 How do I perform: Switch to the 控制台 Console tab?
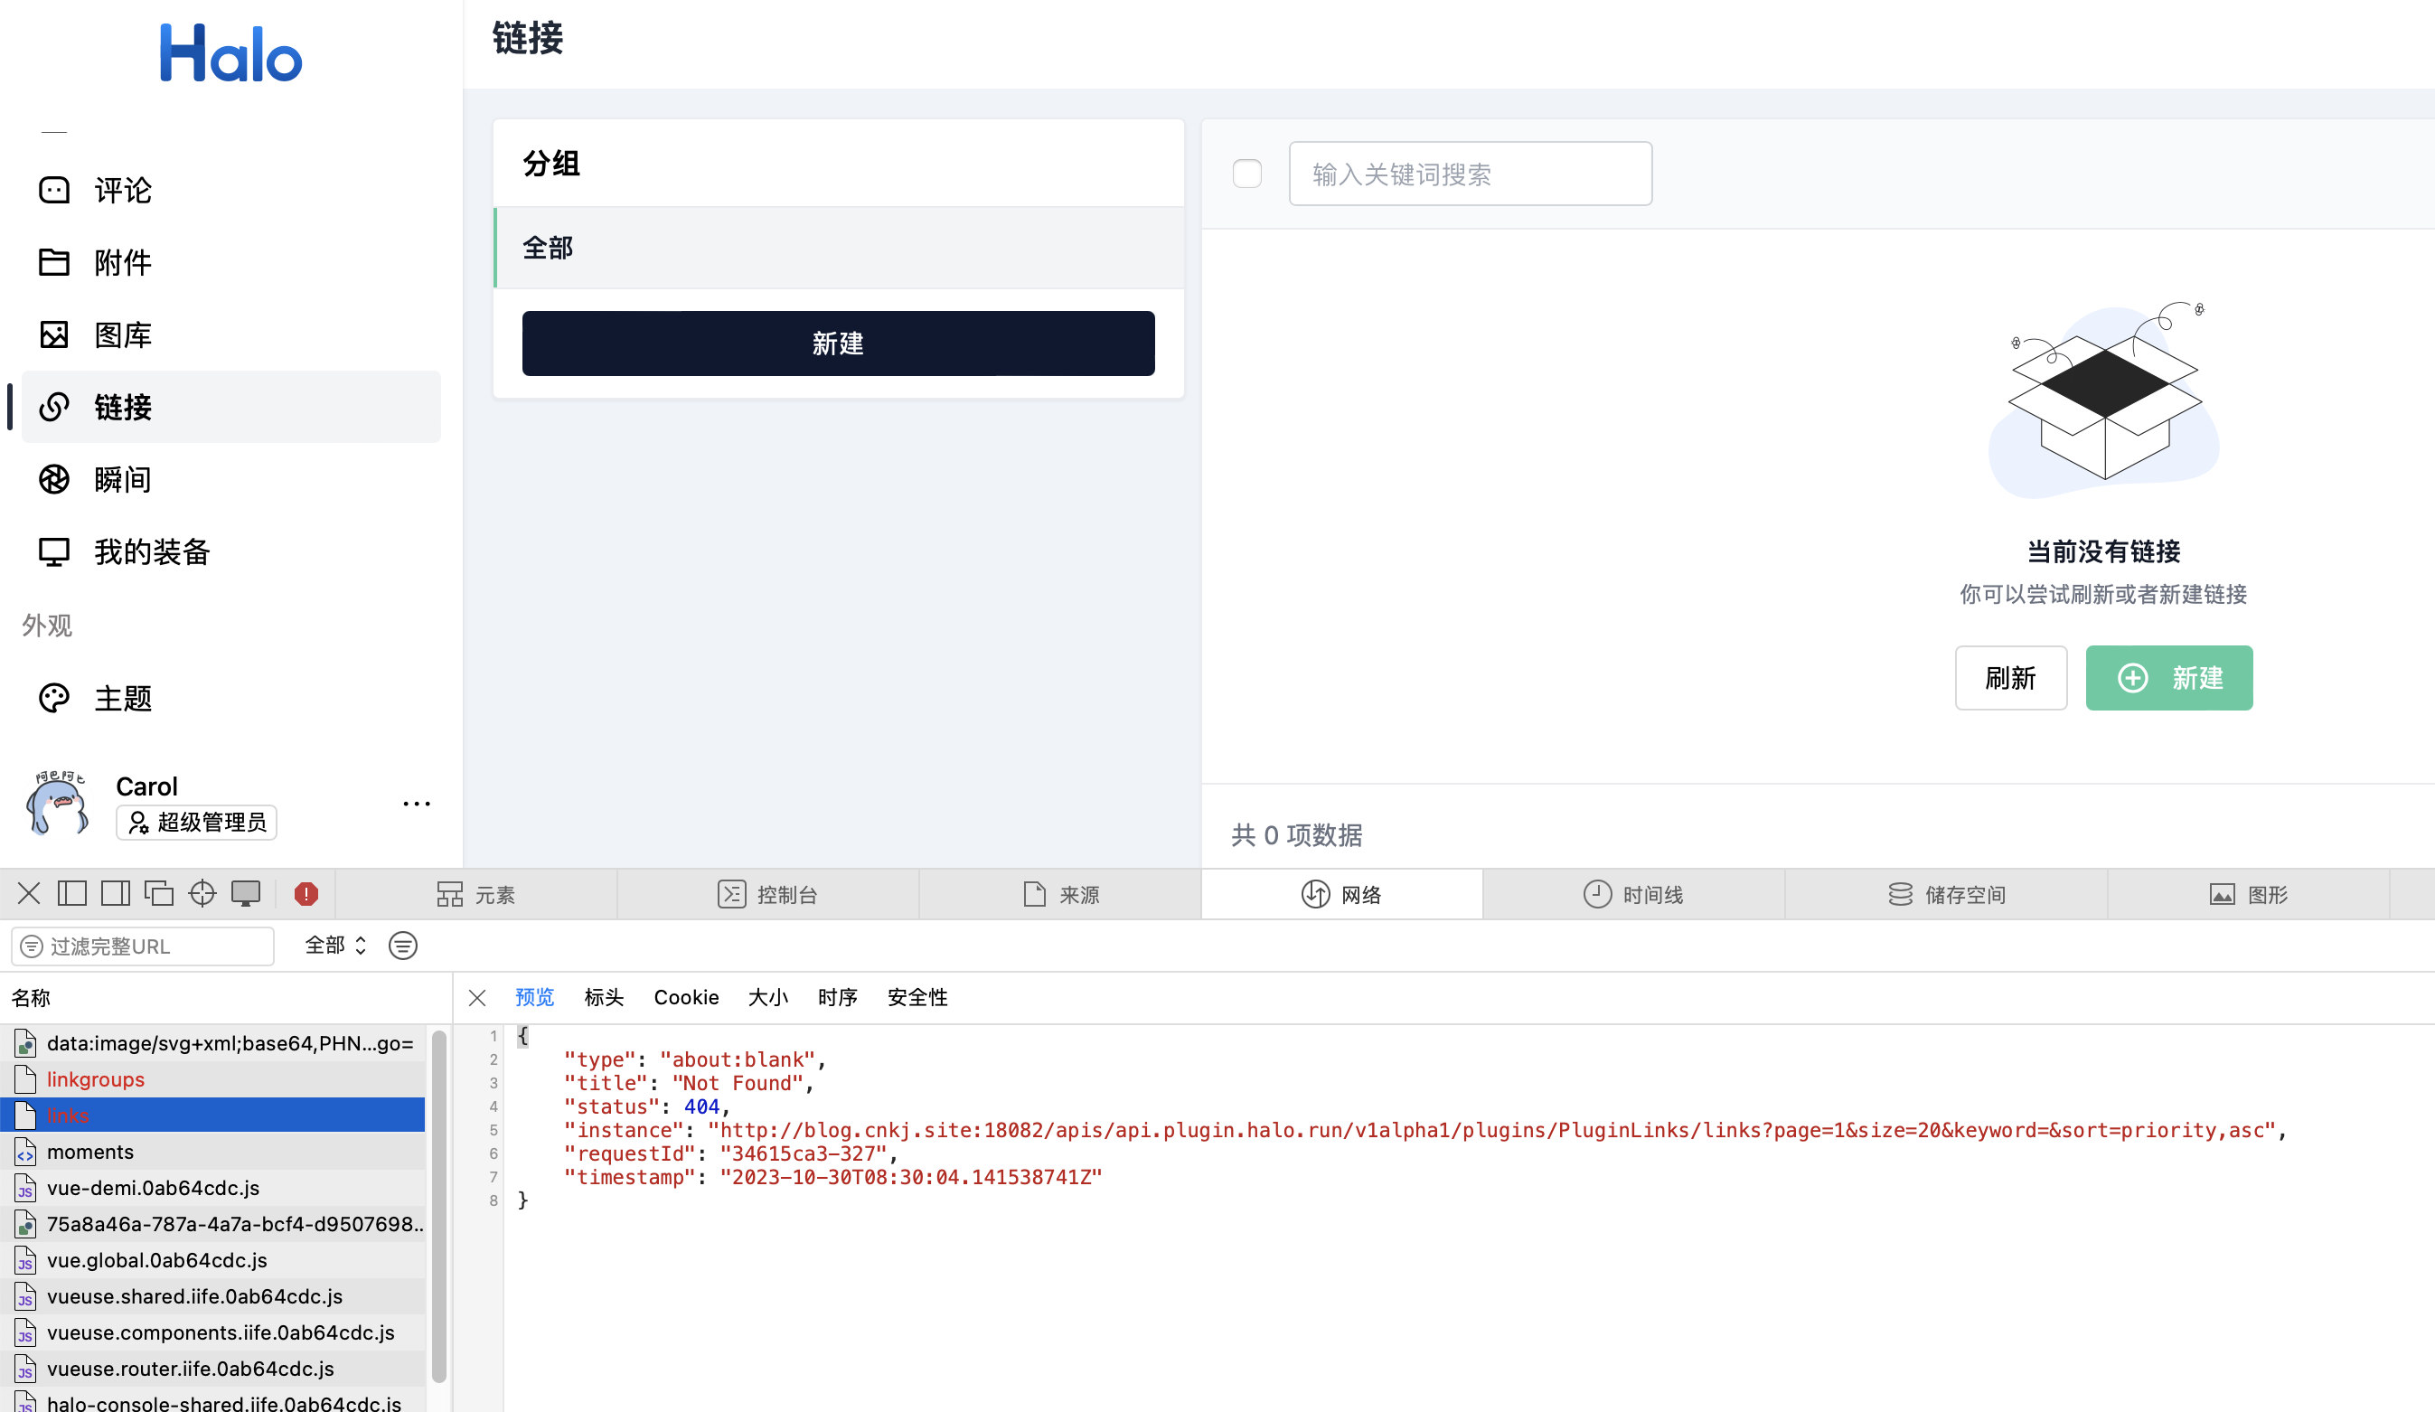[x=769, y=894]
